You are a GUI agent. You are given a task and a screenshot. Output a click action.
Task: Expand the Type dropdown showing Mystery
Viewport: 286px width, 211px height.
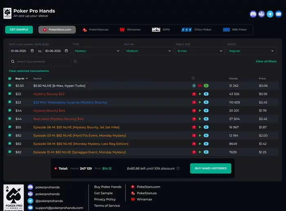97,51
